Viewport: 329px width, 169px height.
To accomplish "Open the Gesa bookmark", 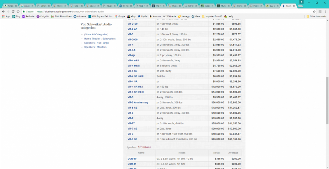I will point(196,16).
